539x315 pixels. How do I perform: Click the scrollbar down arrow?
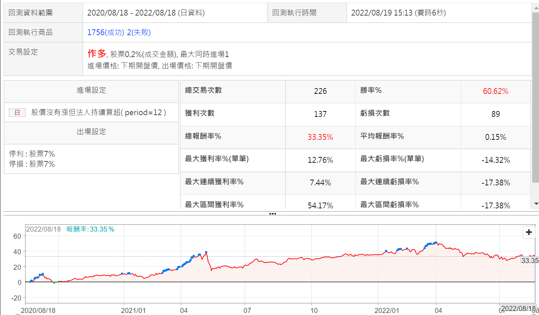coord(536,204)
